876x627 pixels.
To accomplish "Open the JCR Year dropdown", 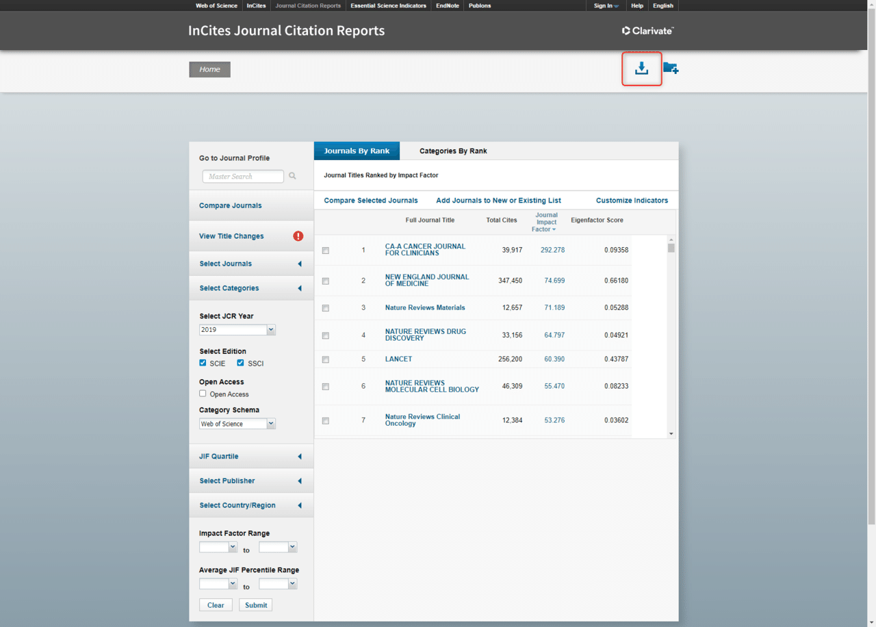I will 237,330.
